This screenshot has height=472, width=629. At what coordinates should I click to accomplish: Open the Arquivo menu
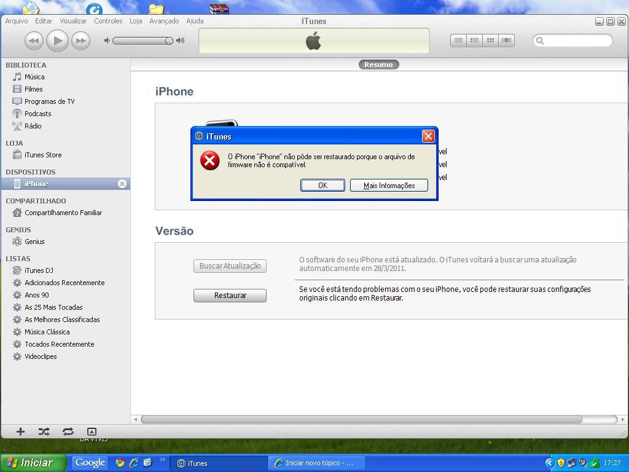pos(17,21)
